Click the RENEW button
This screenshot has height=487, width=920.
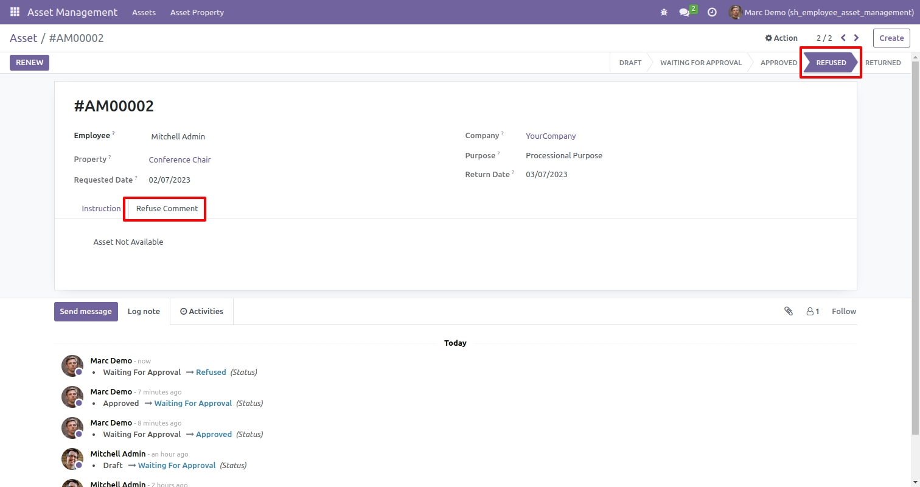coord(29,62)
